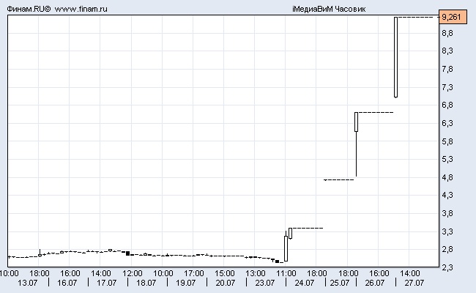476x293 pixels.
Task: Select the iМедиаВиМ Часовик chart title
Action: click(x=329, y=9)
